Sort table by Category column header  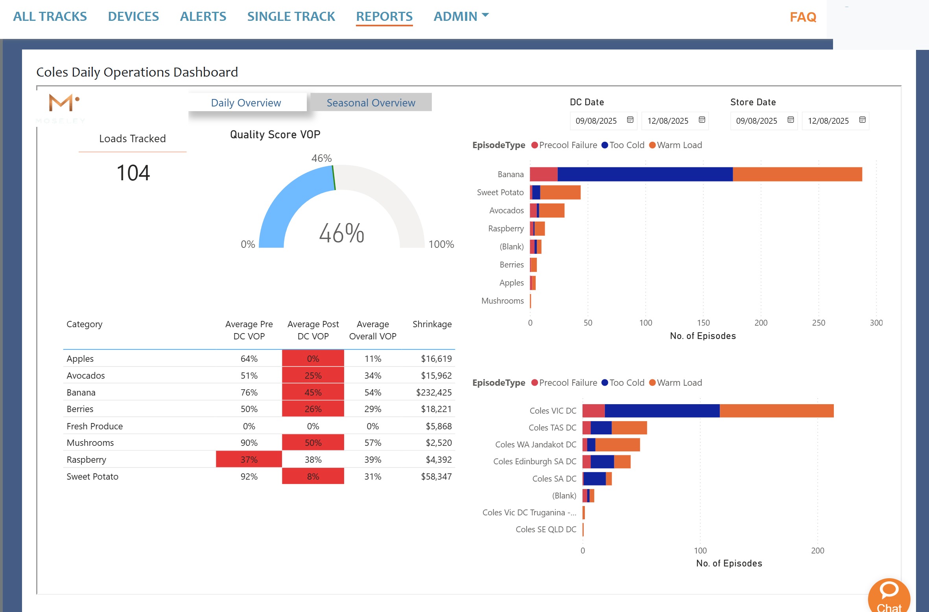[x=84, y=324]
